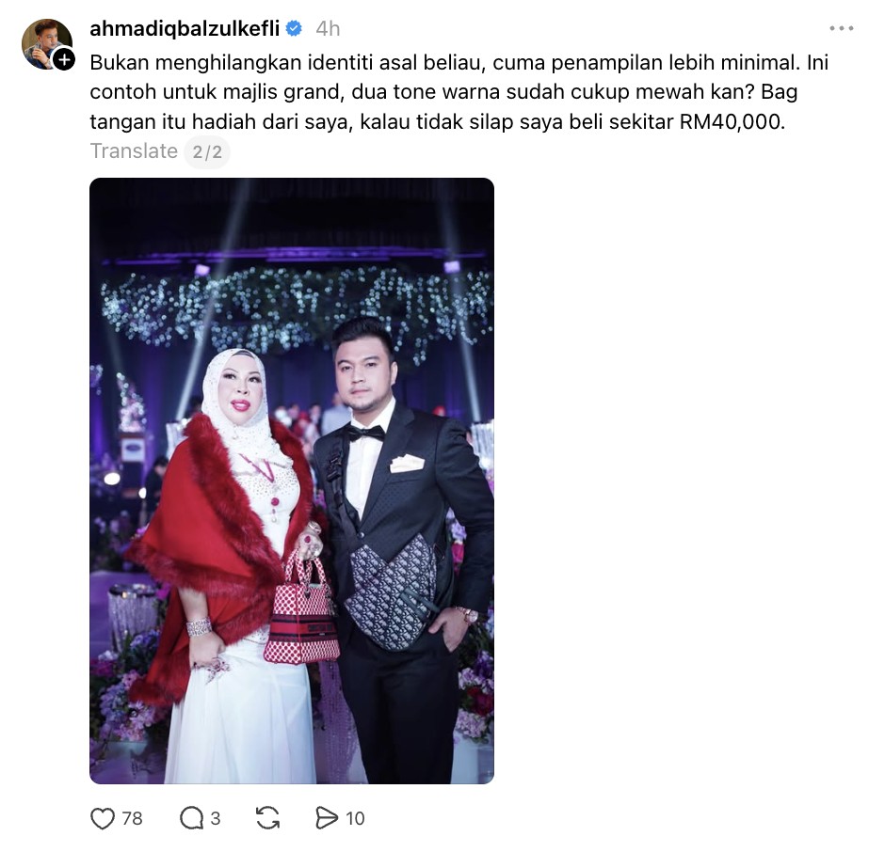
Task: Share the post with the paper plane icon
Action: coord(327,817)
